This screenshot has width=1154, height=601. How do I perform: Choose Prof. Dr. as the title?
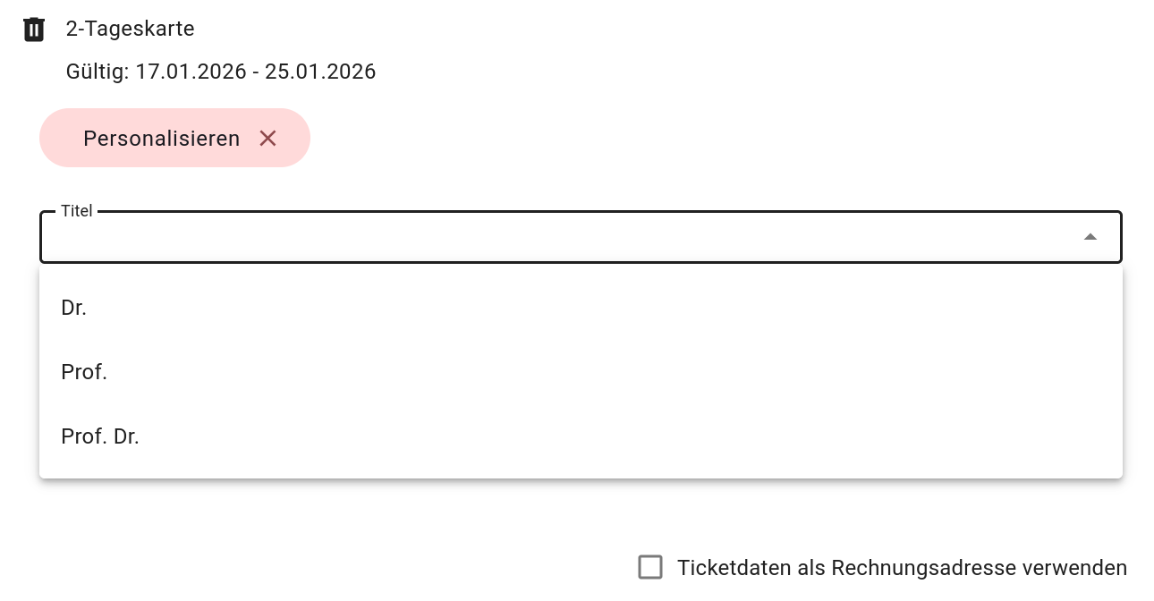[100, 436]
